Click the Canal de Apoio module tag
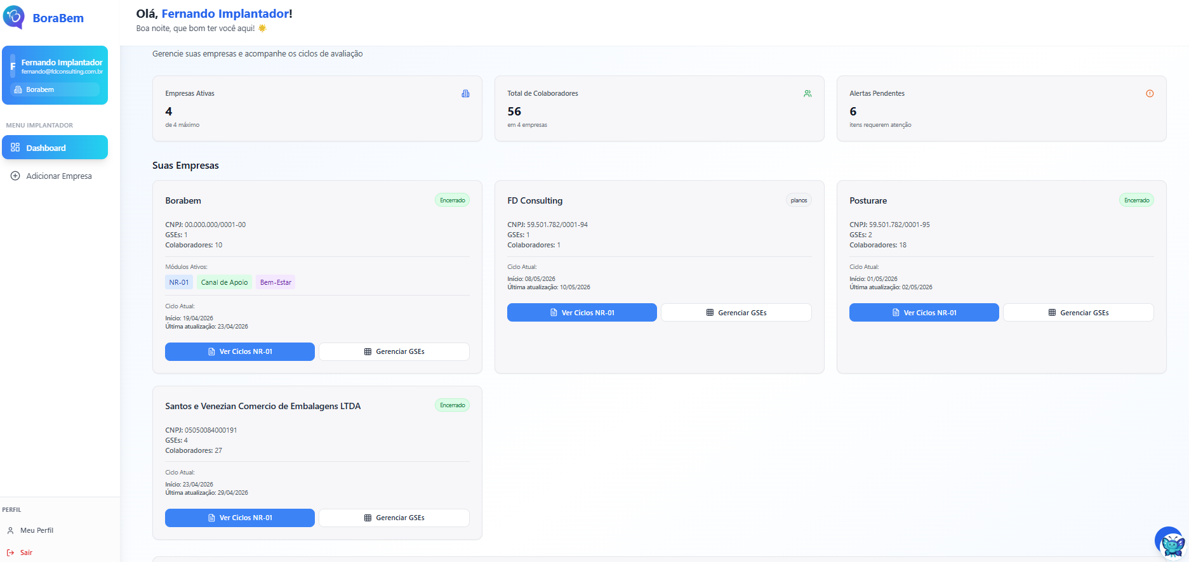Screen dimensions: 1189x562 [x=225, y=282]
